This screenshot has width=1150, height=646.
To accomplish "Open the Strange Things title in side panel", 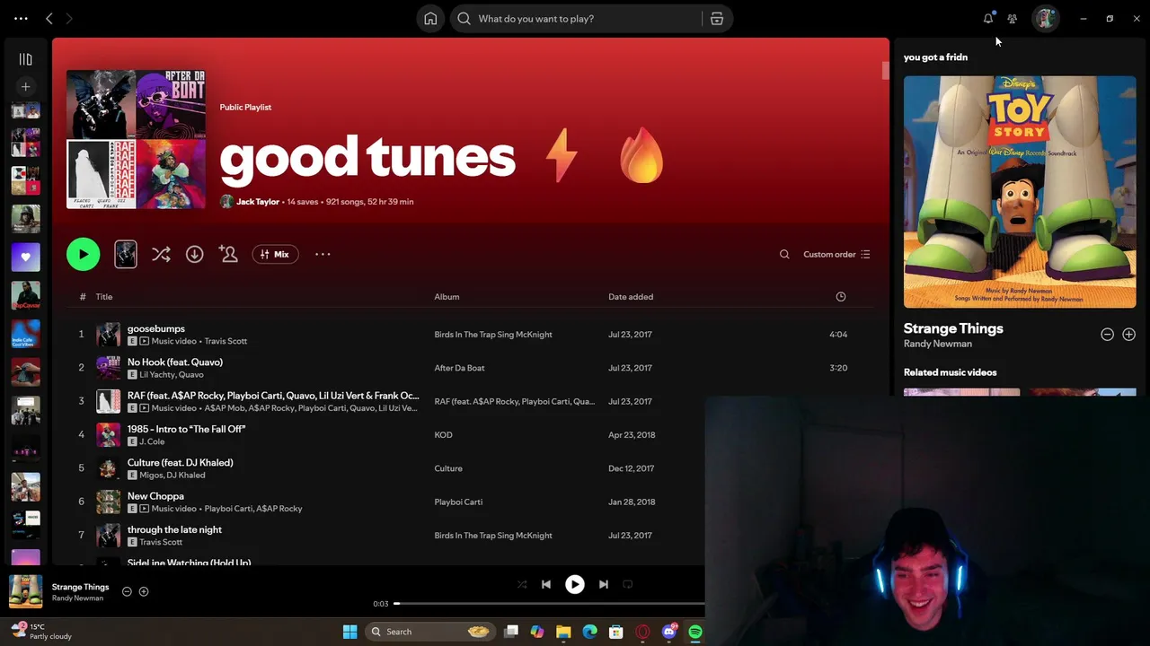I will point(953,328).
